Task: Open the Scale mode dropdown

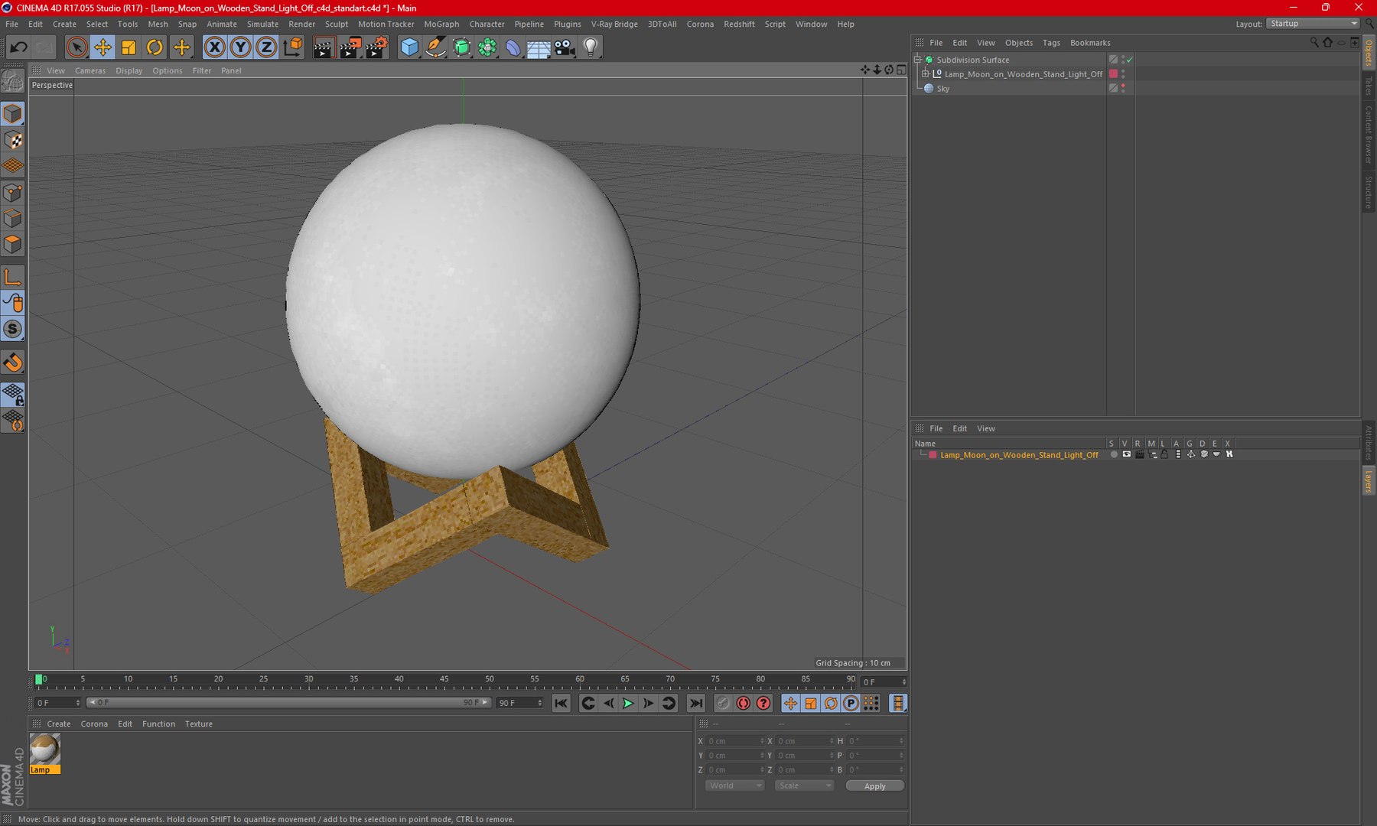Action: [x=803, y=785]
